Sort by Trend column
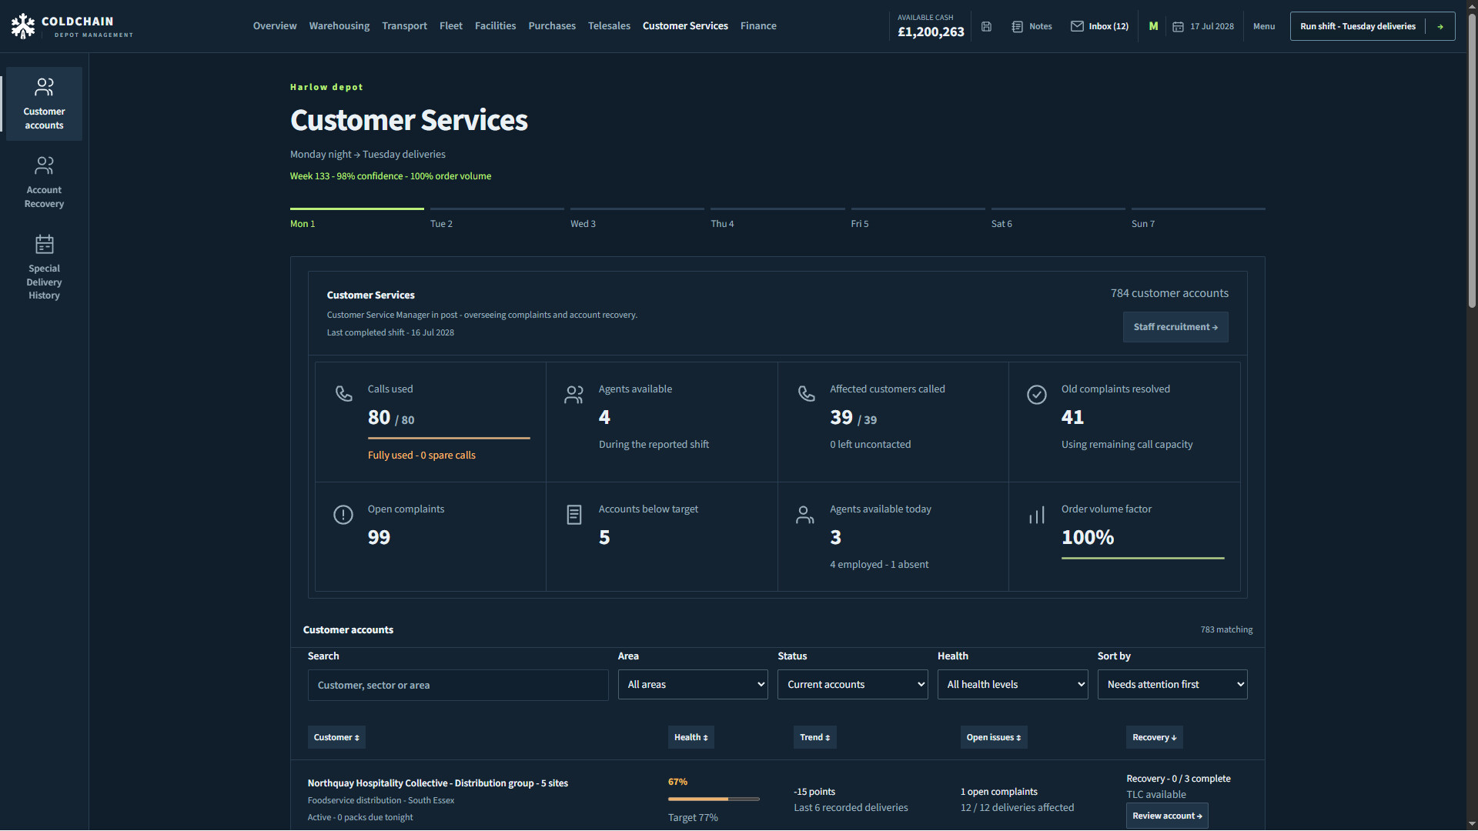The height and width of the screenshot is (831, 1478). point(814,737)
